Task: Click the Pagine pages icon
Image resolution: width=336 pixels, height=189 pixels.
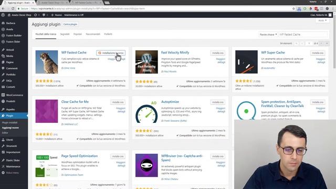Action: coord(3,62)
